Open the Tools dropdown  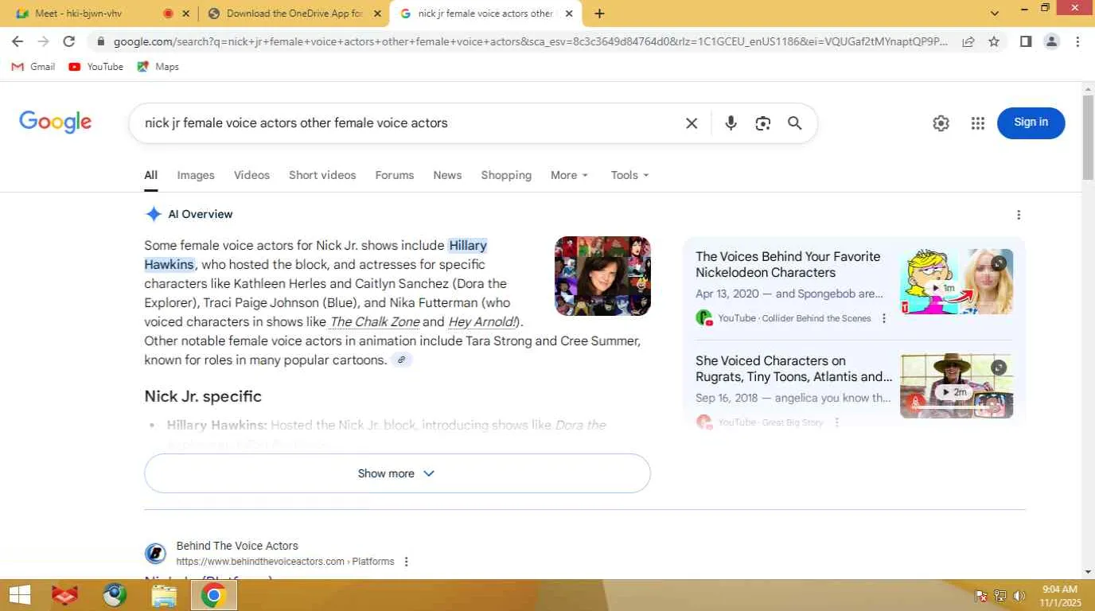(630, 175)
